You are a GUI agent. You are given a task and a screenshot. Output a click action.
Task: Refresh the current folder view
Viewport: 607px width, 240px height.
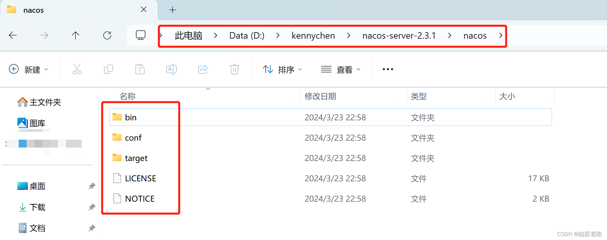107,35
